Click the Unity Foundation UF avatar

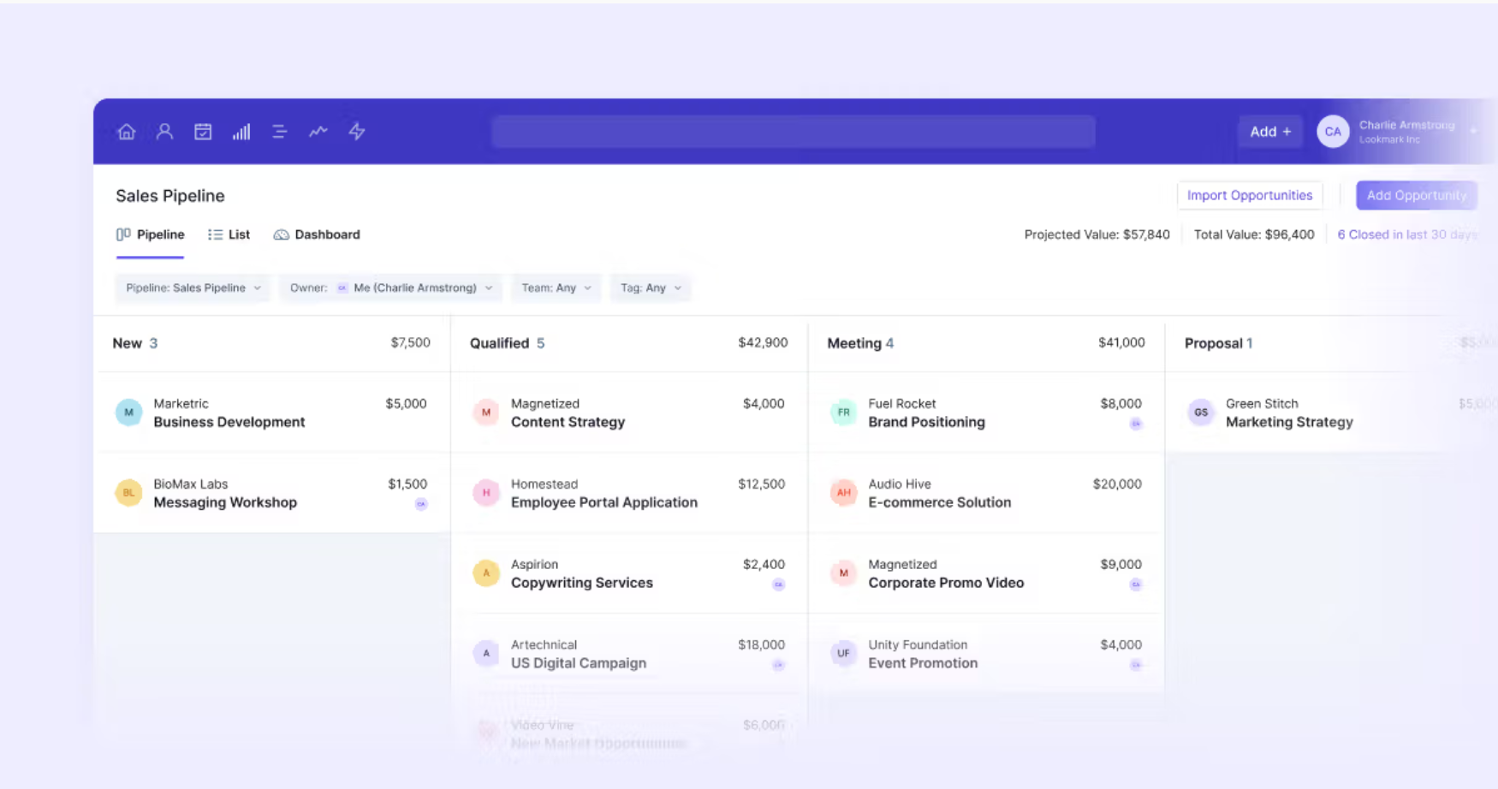click(x=843, y=654)
